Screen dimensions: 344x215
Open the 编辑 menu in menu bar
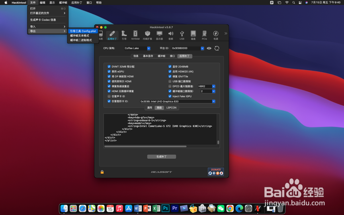point(43,3)
